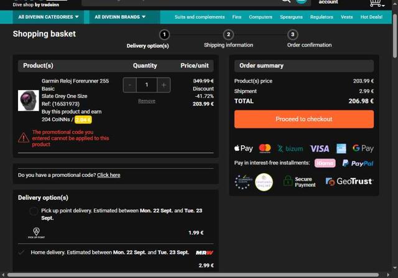Click the promotional code Click here link

pos(109,175)
